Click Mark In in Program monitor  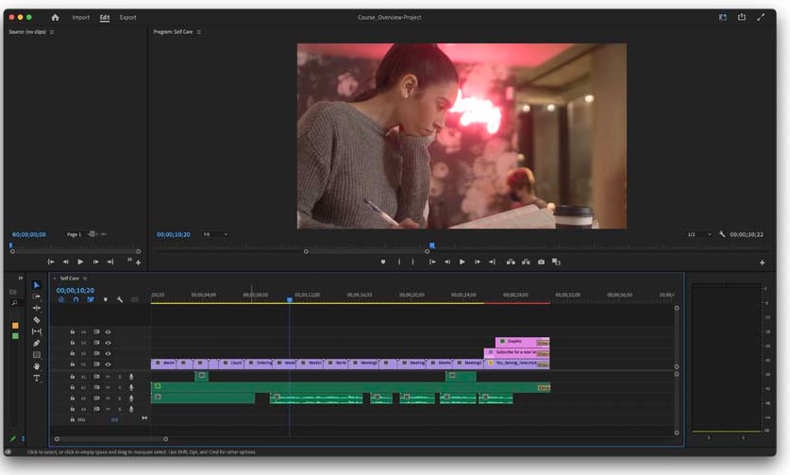399,263
